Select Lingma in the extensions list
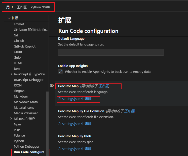Viewport: 188px width, 156px height. [x=19, y=91]
